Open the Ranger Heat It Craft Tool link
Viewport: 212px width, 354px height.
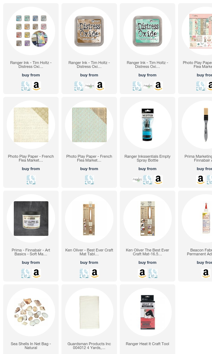(147, 344)
